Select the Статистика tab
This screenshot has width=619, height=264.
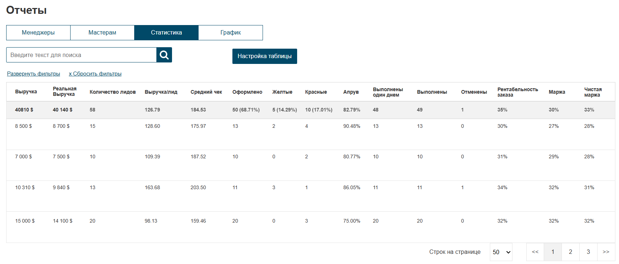point(166,33)
